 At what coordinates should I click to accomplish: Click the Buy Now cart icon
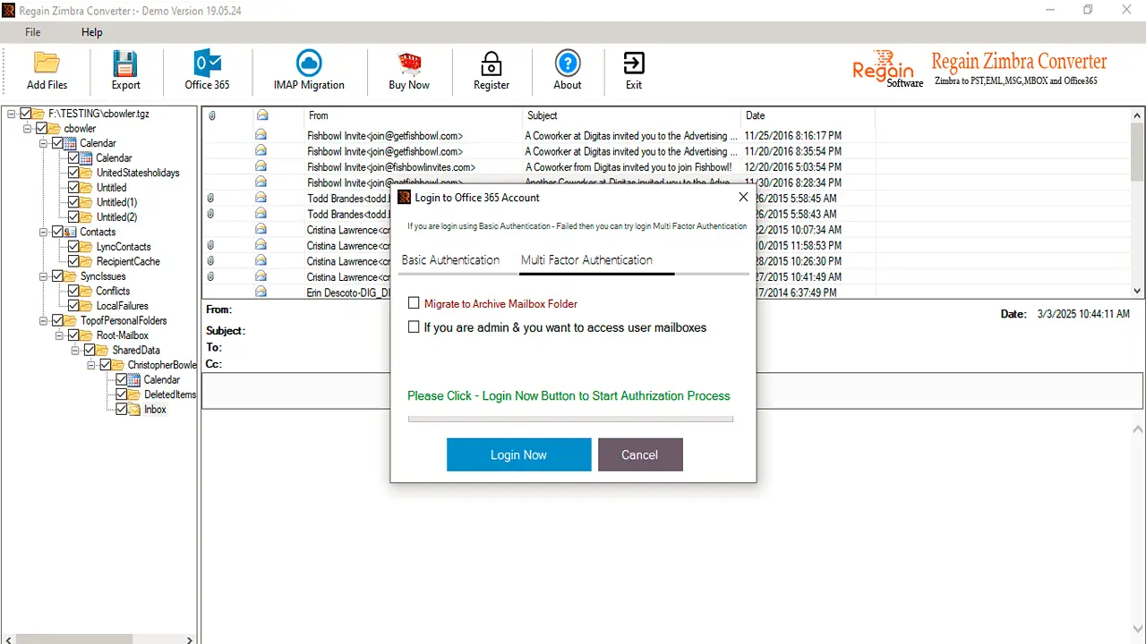pyautogui.click(x=409, y=64)
